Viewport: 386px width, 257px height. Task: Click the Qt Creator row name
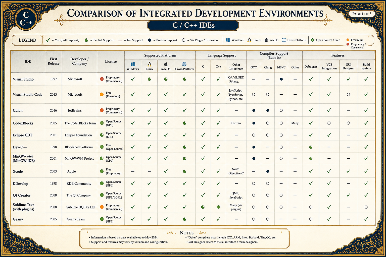pos(22,195)
